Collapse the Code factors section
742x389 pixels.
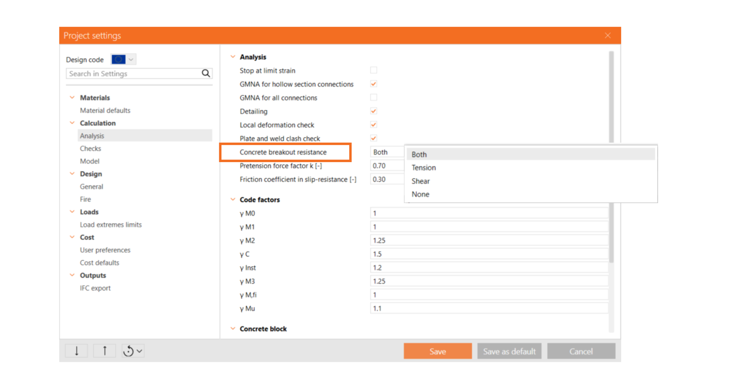point(233,200)
